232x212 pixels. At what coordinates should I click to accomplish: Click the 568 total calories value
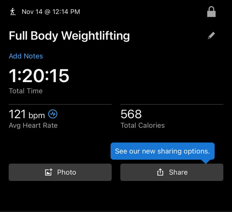(131, 114)
